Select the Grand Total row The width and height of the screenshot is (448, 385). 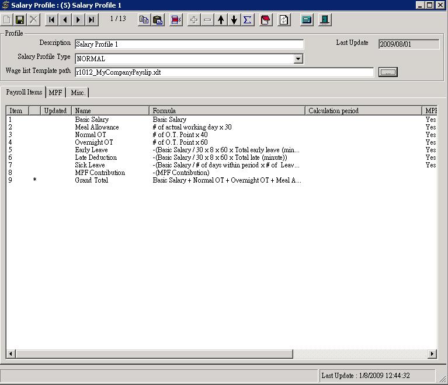point(221,180)
